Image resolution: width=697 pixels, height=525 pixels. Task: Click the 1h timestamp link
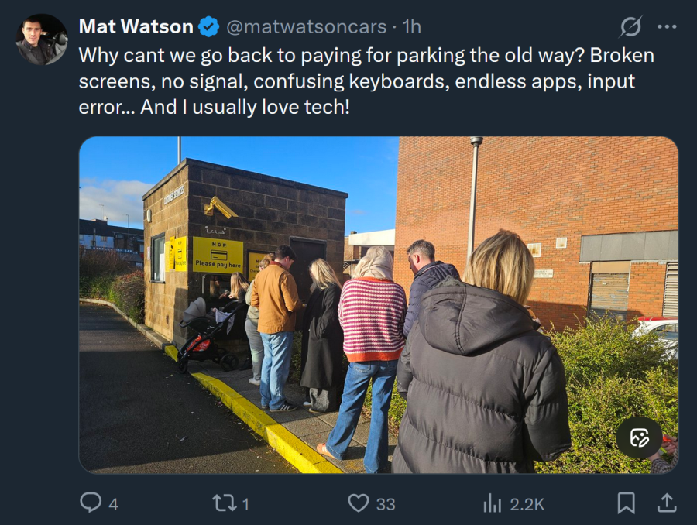click(x=412, y=26)
